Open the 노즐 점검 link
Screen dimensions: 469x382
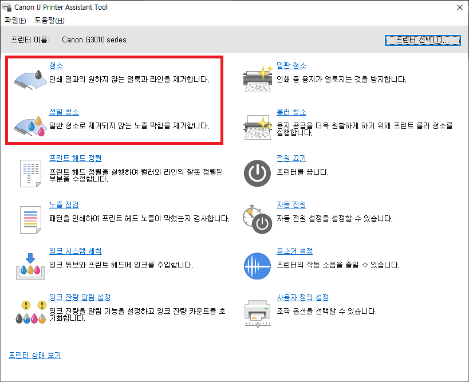coord(64,204)
